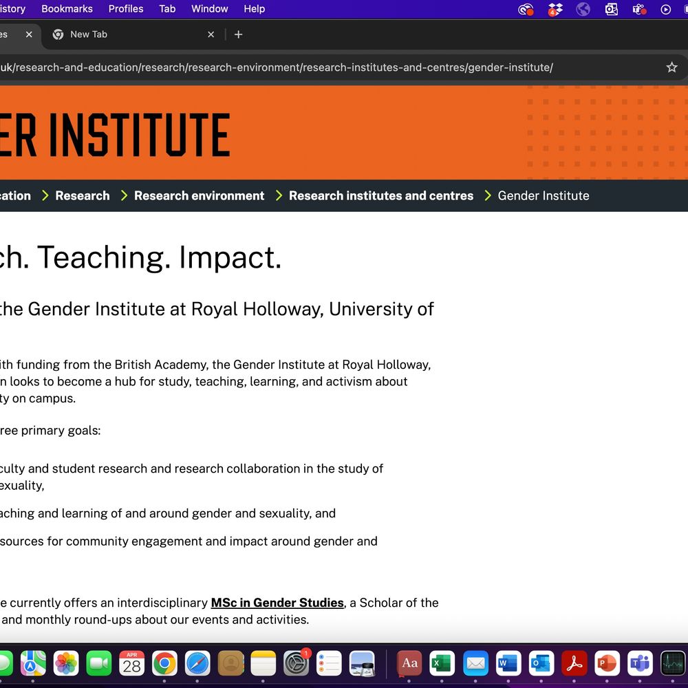Click the play circle menu bar icon
688x688 pixels.
coord(665,9)
